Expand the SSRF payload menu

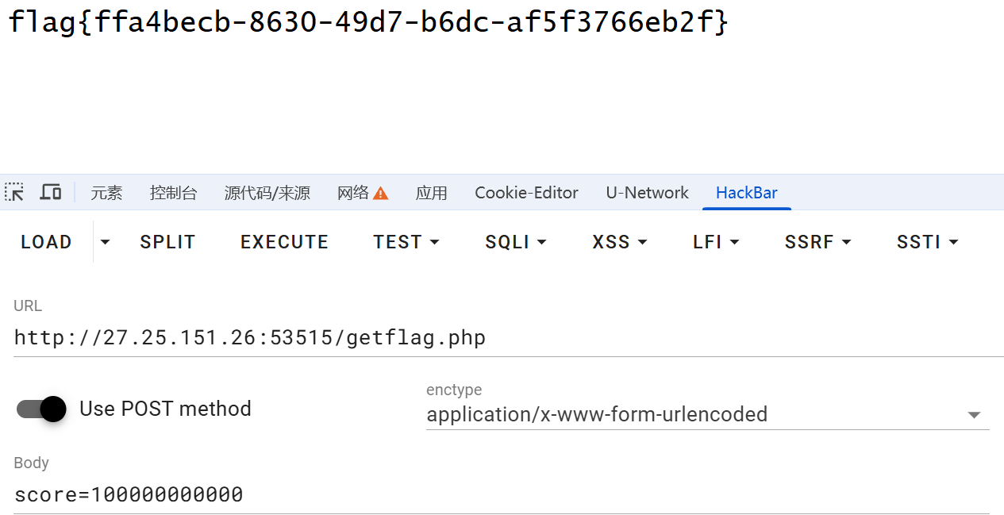pyautogui.click(x=817, y=242)
